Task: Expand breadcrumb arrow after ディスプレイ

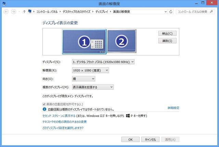Action: tap(111, 12)
